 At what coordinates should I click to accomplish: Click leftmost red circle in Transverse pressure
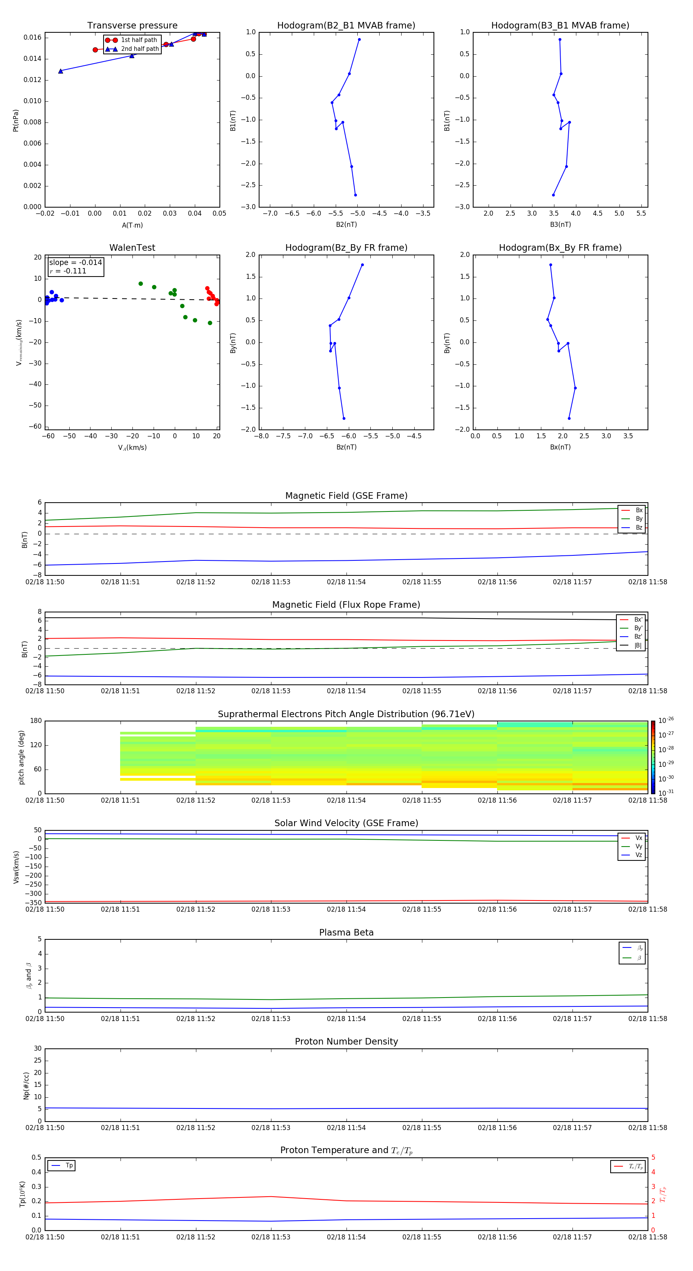pos(95,50)
